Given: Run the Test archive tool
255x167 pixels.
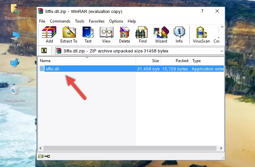Looking at the screenshot, I should point(88,35).
